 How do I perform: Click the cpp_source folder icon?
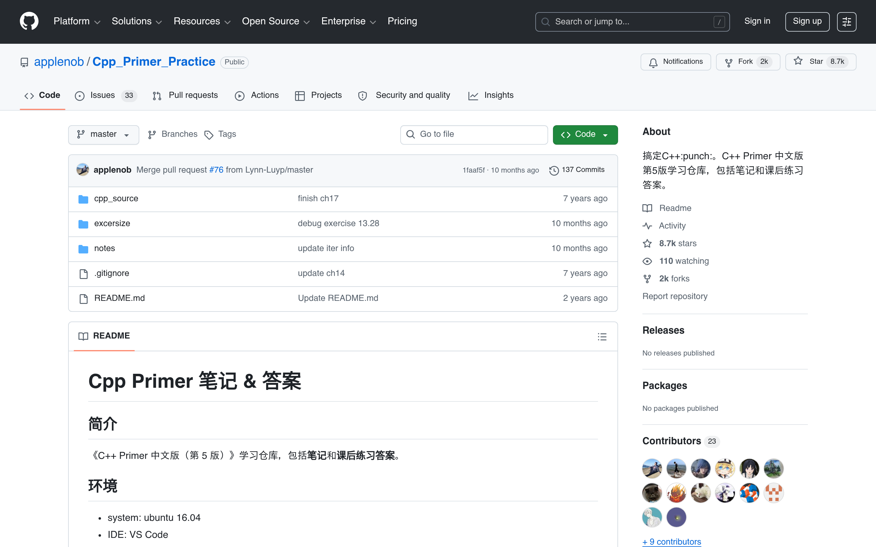click(83, 199)
